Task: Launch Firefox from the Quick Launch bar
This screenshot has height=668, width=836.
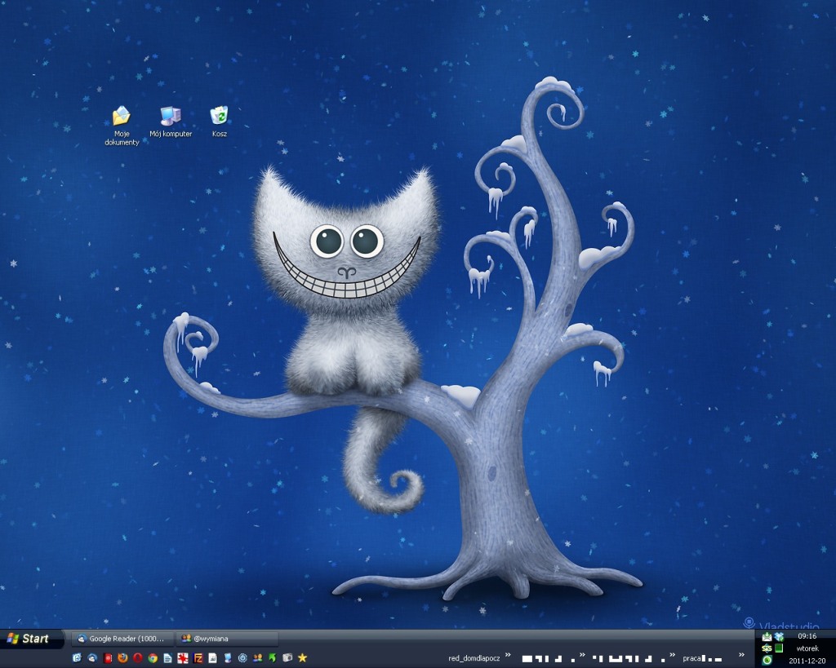Action: click(x=122, y=657)
